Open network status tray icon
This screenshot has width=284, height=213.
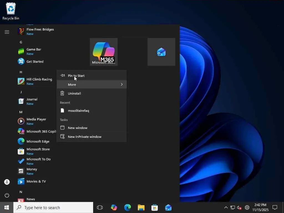coord(233,207)
